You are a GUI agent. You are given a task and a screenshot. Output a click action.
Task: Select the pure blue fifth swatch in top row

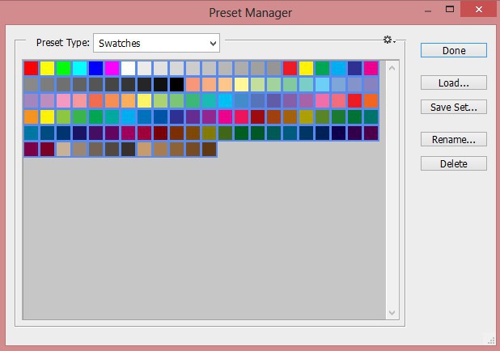pyautogui.click(x=95, y=68)
